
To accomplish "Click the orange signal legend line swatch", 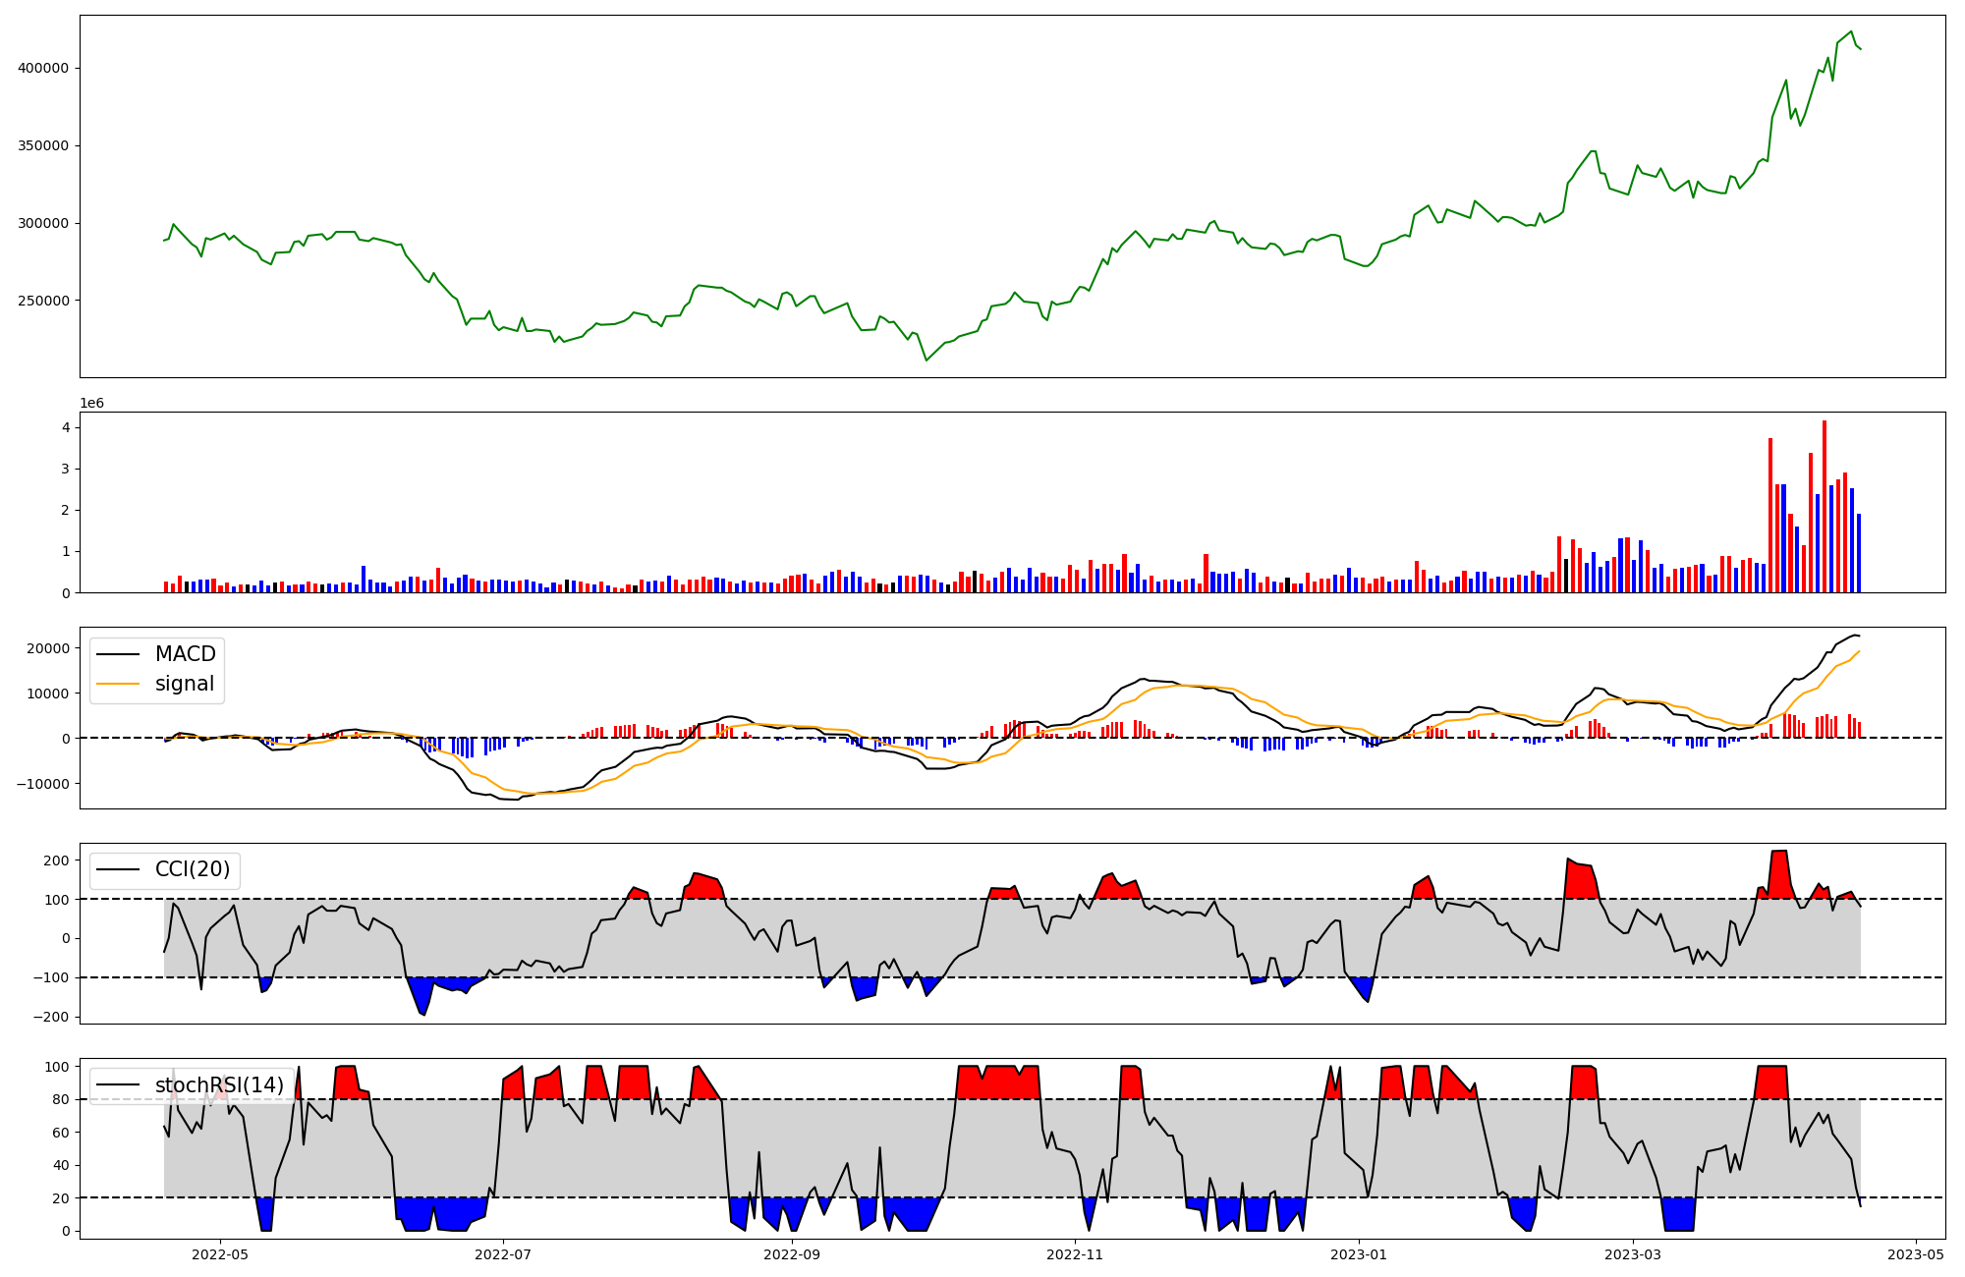I will pyautogui.click(x=120, y=684).
